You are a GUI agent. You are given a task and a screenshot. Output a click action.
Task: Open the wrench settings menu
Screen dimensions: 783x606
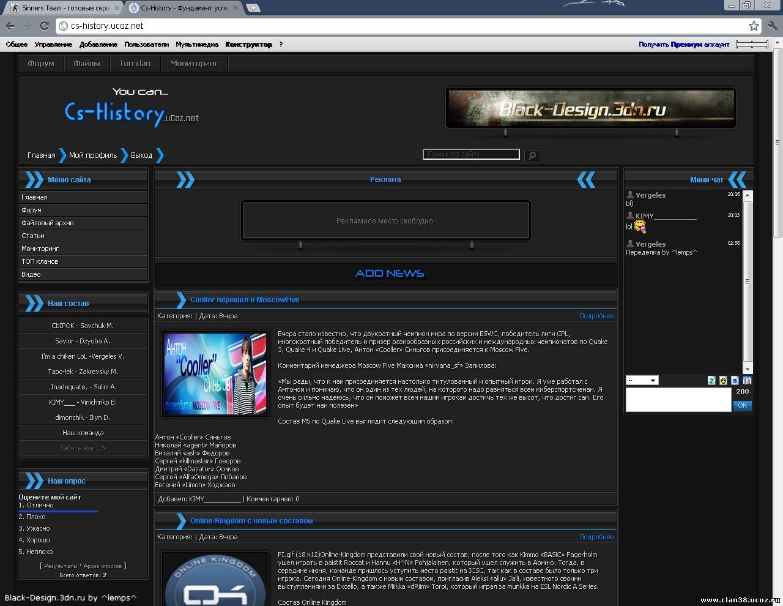pyautogui.click(x=772, y=26)
